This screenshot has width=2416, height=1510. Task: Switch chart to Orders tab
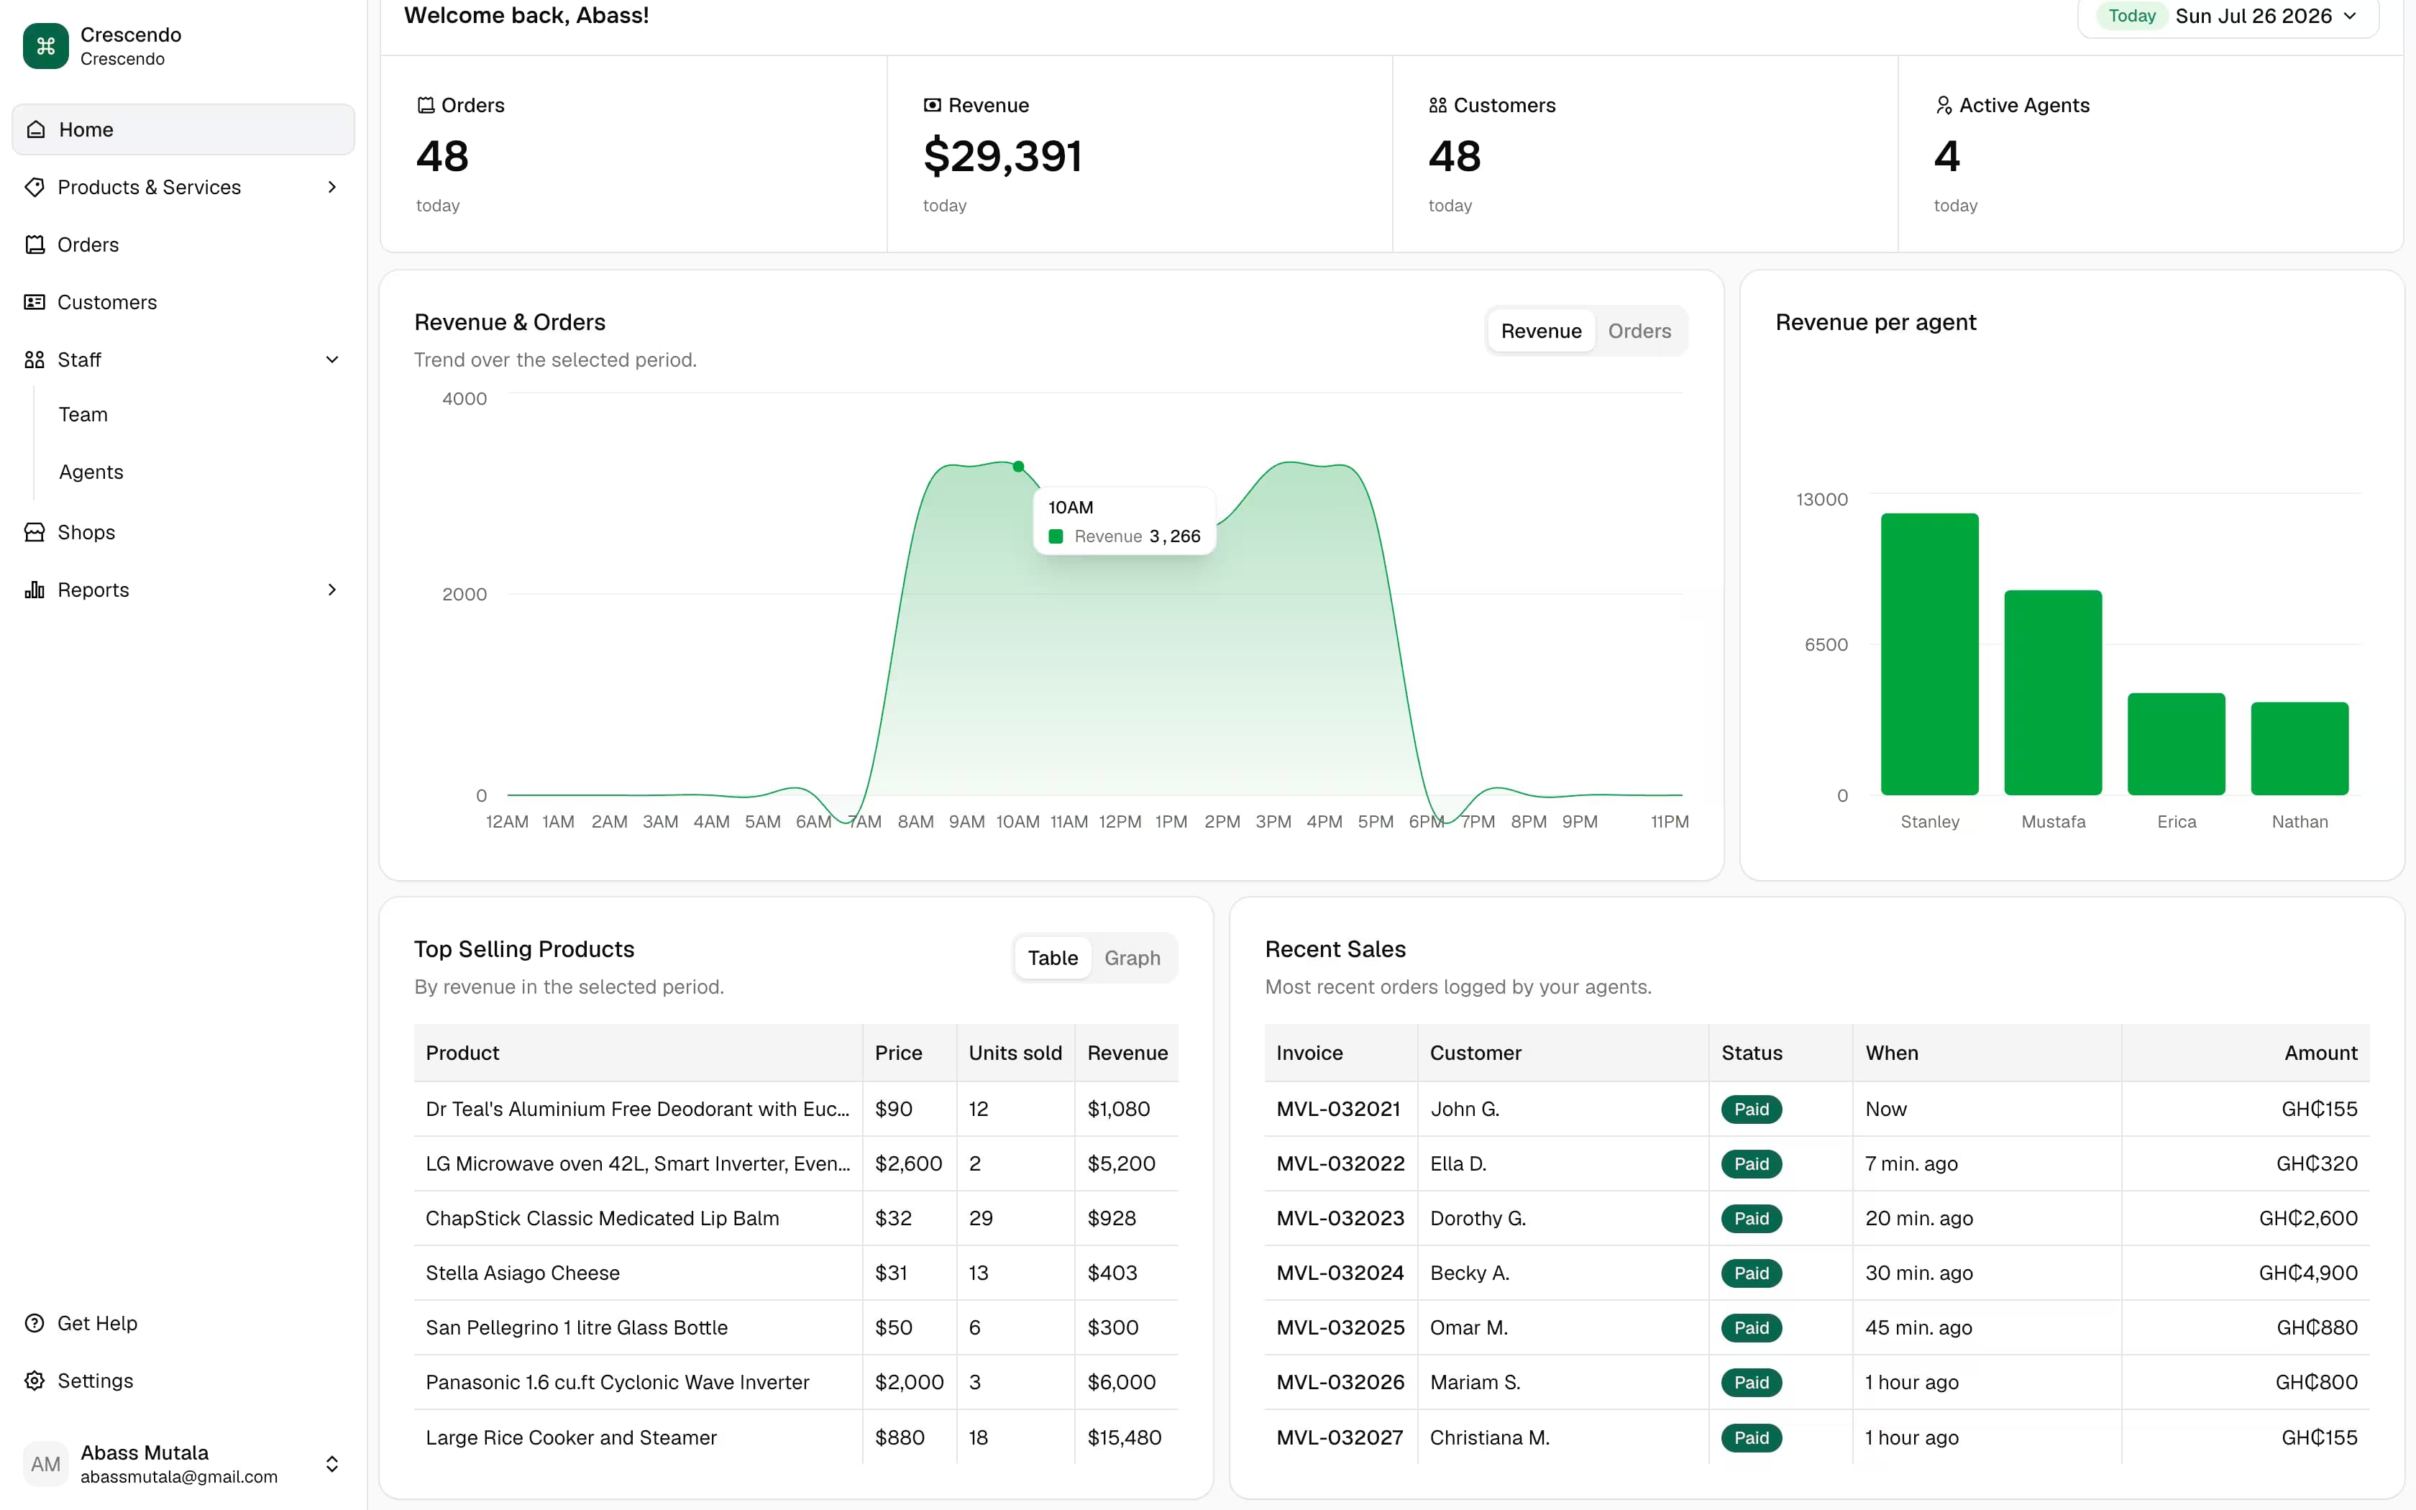1639,331
